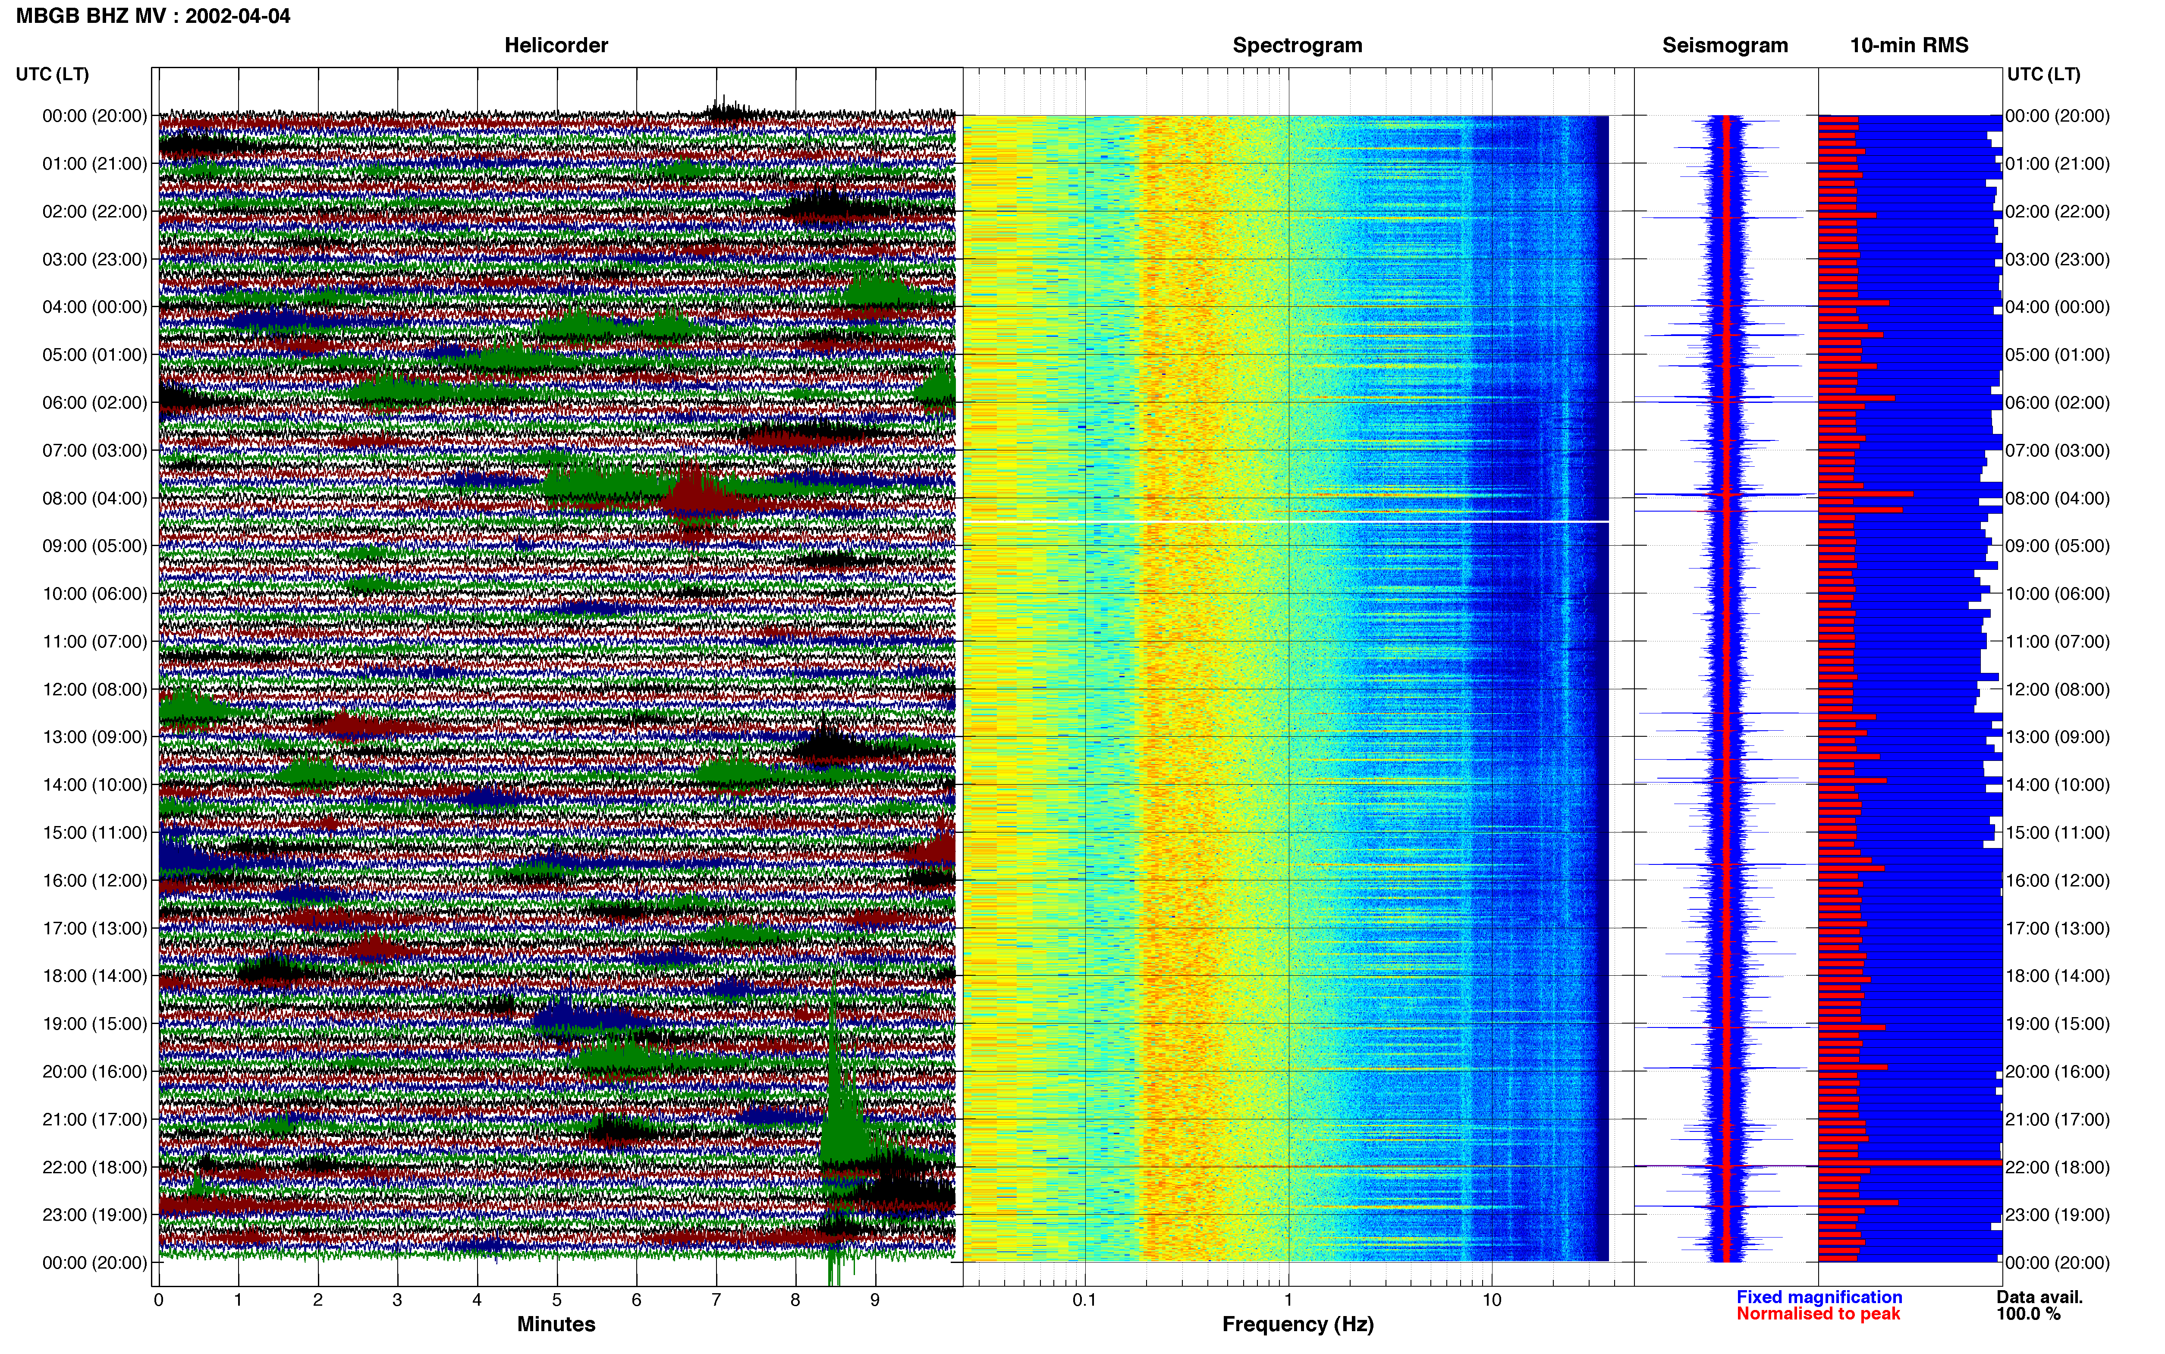Pick Helicorder time label '10:00 (06:00)'
This screenshot has height=1354, width=2165.
coord(95,594)
